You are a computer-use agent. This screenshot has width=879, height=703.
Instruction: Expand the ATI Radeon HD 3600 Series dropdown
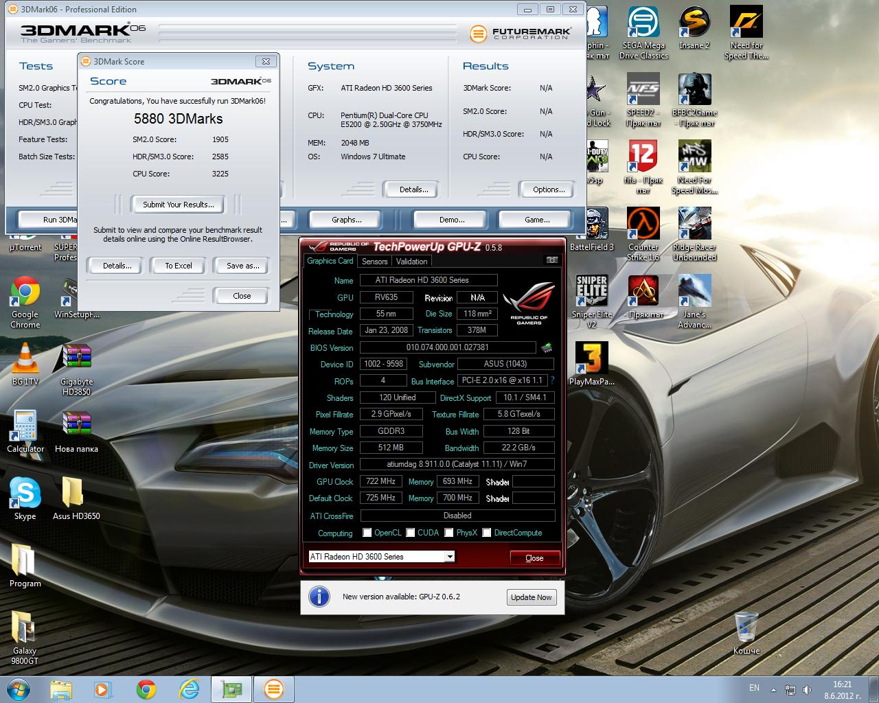coord(450,557)
